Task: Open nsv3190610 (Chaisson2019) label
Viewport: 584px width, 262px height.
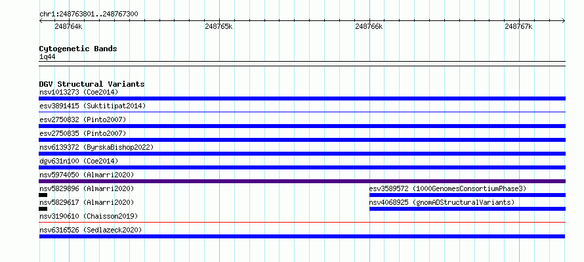Action: (x=89, y=216)
